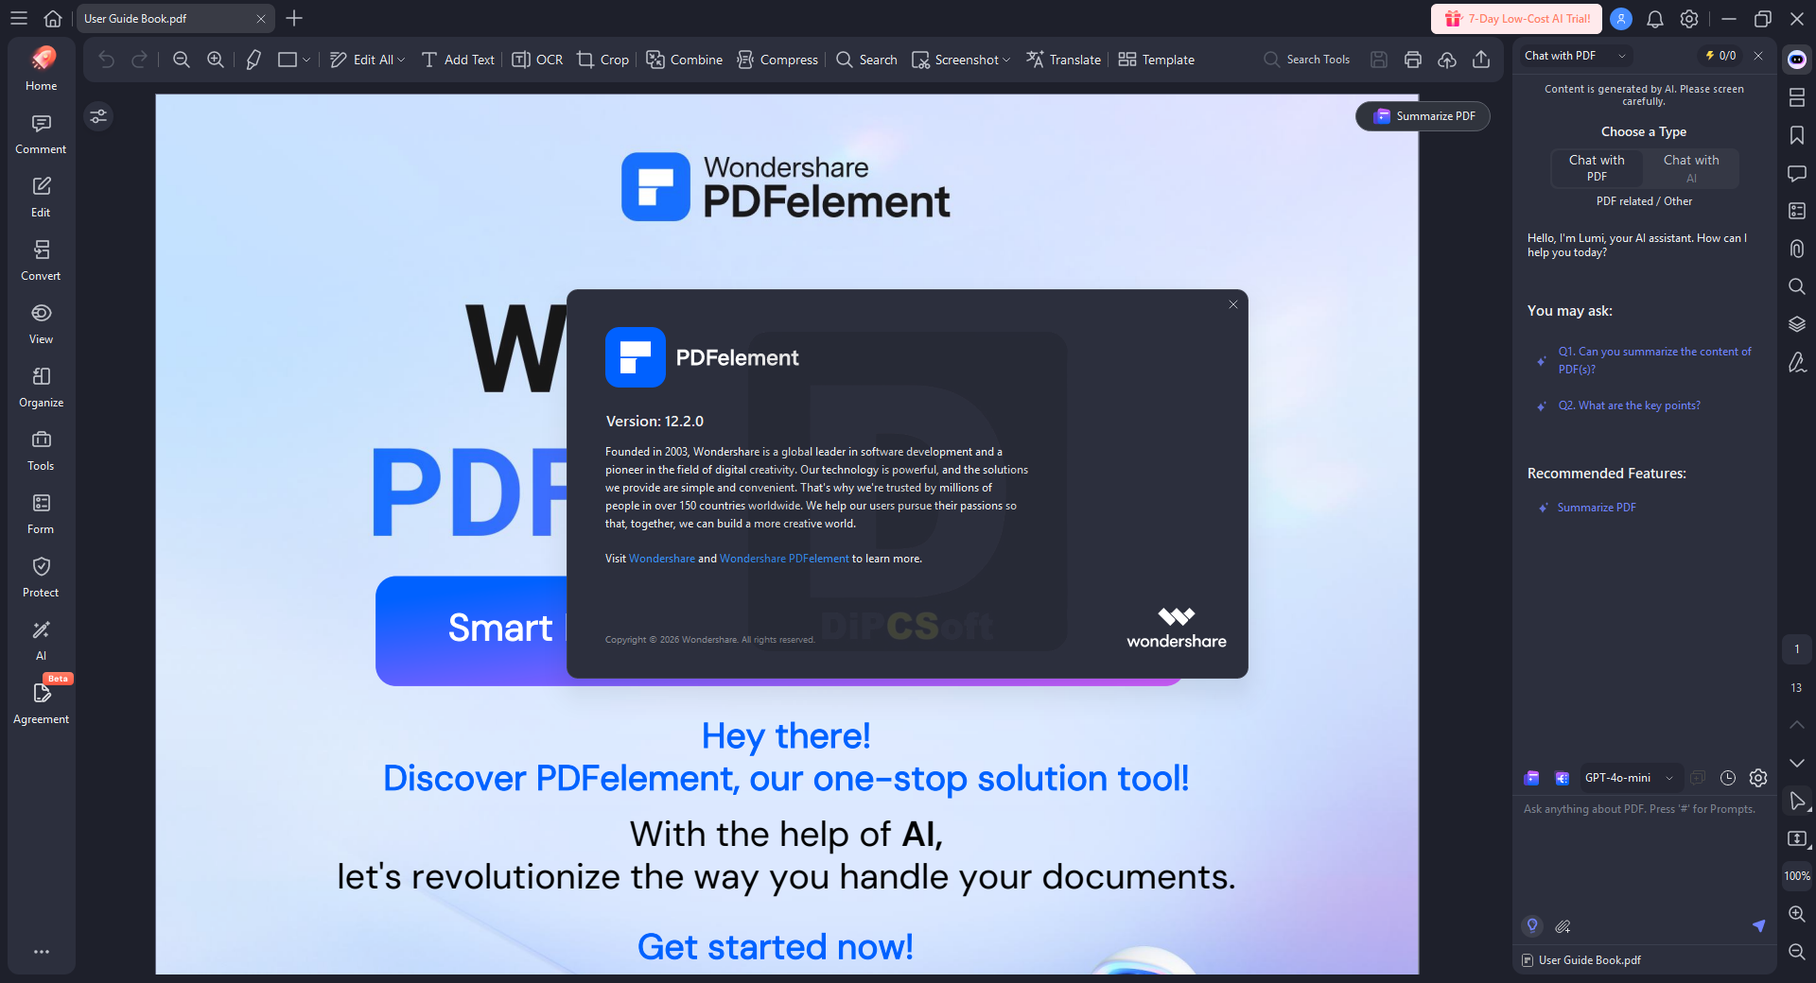The height and width of the screenshot is (983, 1816).
Task: Click Summarize PDF under Recommended Features
Action: pyautogui.click(x=1597, y=508)
